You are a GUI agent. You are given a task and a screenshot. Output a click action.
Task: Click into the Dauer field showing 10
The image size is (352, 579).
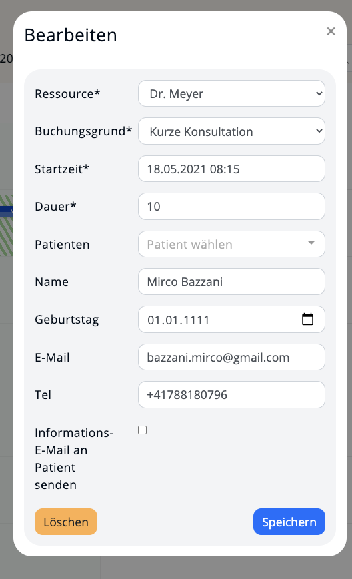click(232, 206)
